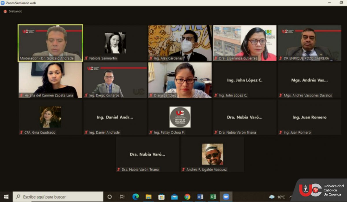This screenshot has height=202, width=347.
Task: Open Task View from the taskbar
Action: coord(122,197)
